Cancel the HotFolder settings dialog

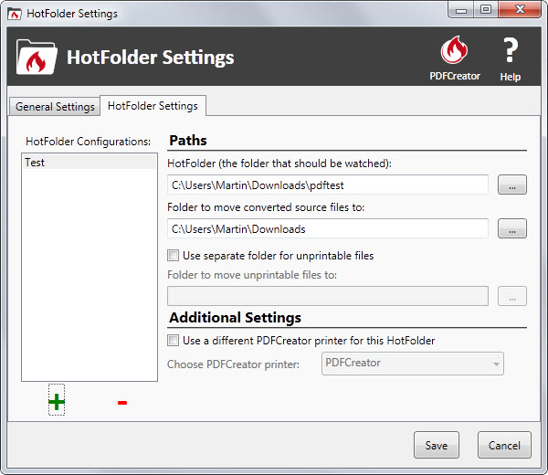[x=504, y=445]
